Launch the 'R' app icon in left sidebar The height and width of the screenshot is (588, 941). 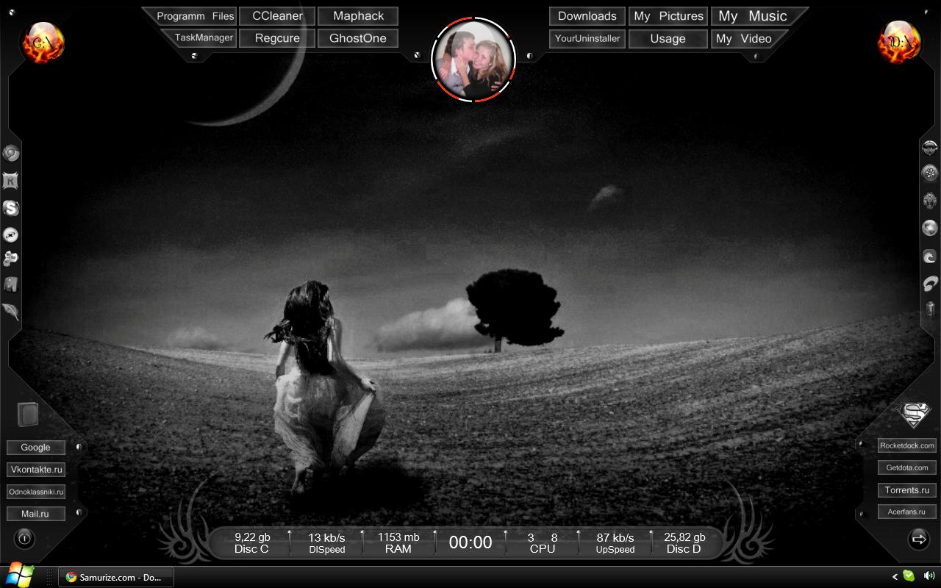point(11,181)
